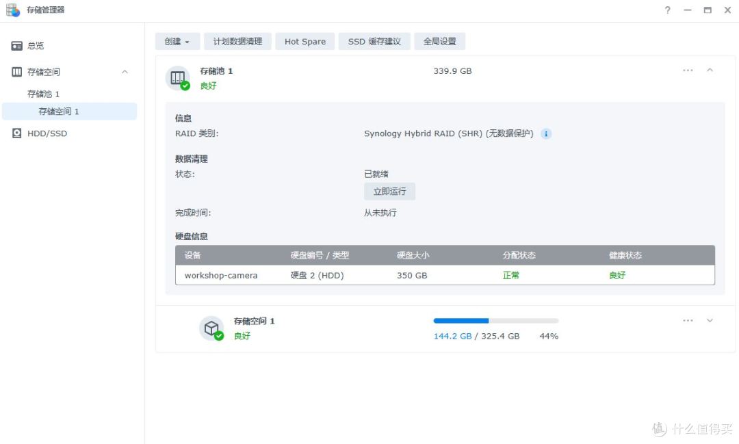Click the HDD/SSD disk icon
The width and height of the screenshot is (739, 444).
(17, 133)
